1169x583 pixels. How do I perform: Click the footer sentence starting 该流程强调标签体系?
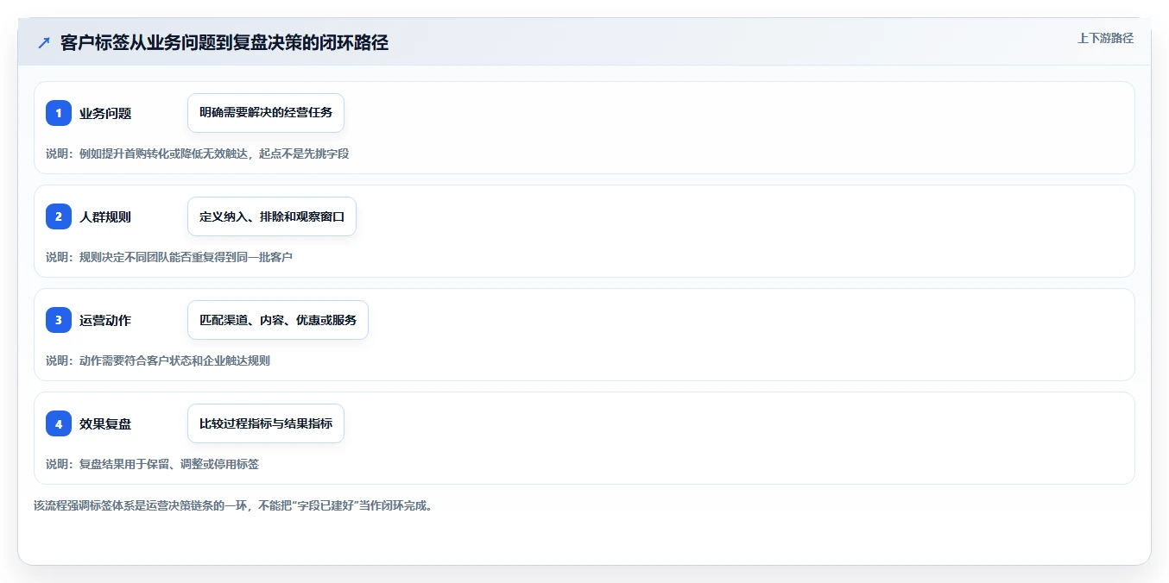[x=232, y=505]
